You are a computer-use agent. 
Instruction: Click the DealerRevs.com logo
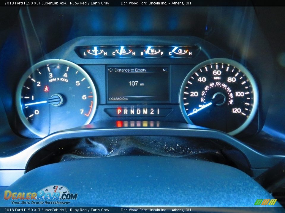point(41,195)
